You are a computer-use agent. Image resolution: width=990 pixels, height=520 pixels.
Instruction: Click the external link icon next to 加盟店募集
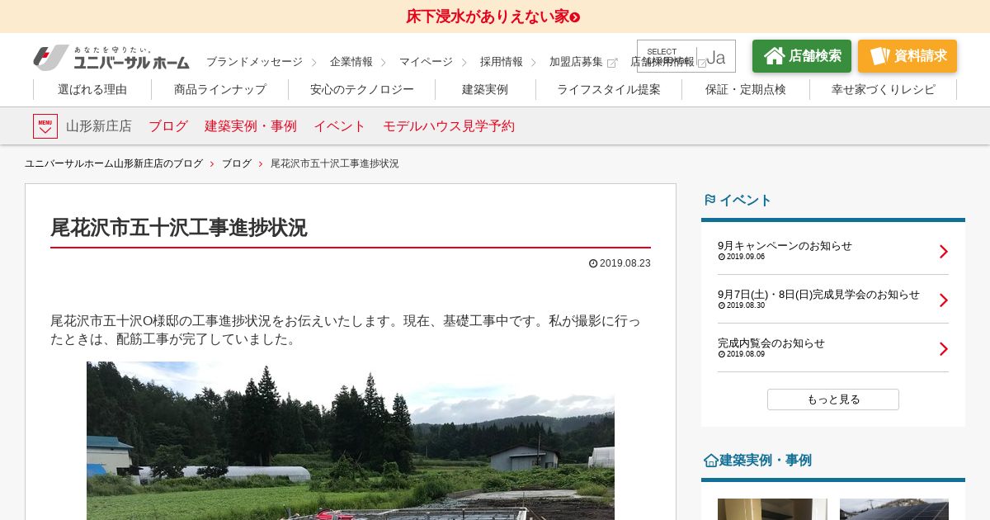pyautogui.click(x=612, y=63)
